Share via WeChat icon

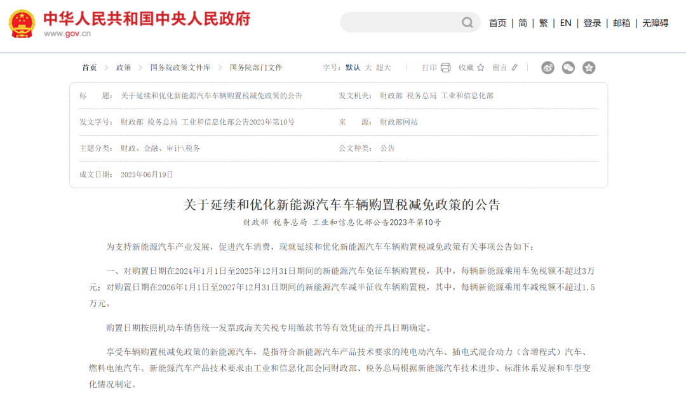pyautogui.click(x=568, y=68)
